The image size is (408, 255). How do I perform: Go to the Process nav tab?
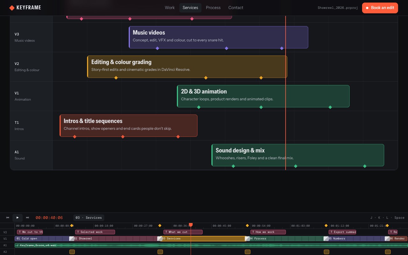click(x=213, y=8)
